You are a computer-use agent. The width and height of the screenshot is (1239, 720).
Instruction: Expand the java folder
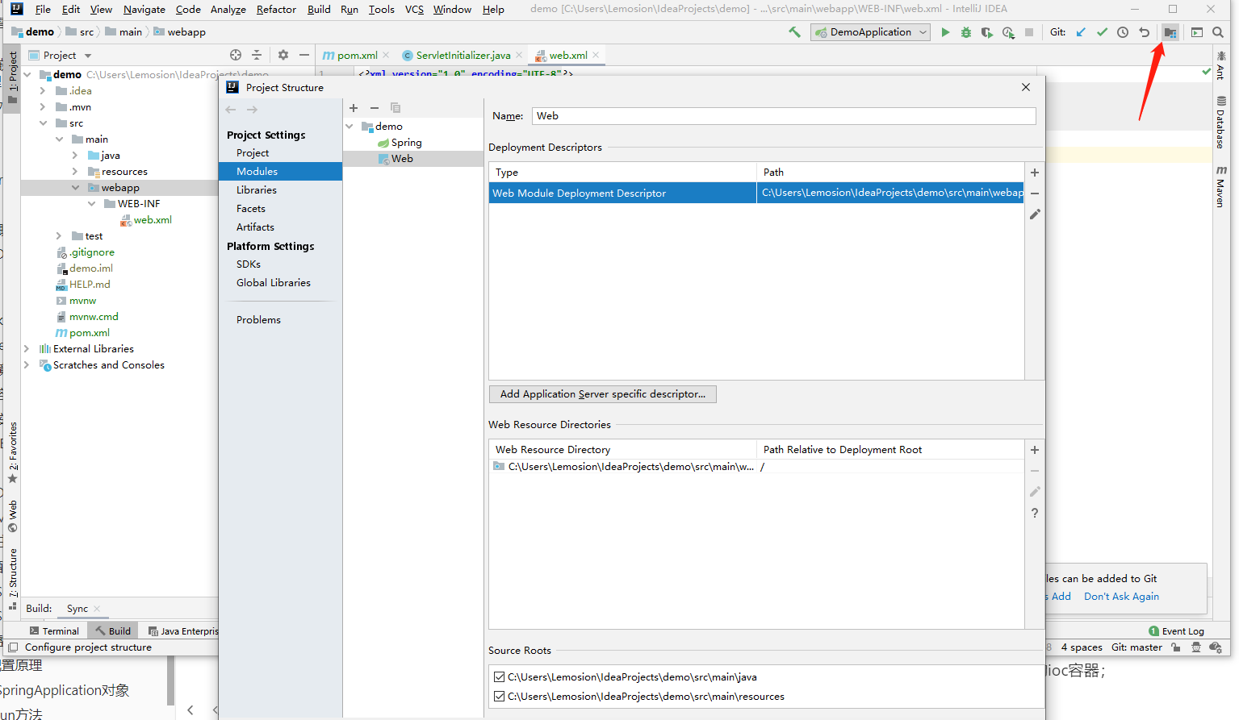point(75,156)
